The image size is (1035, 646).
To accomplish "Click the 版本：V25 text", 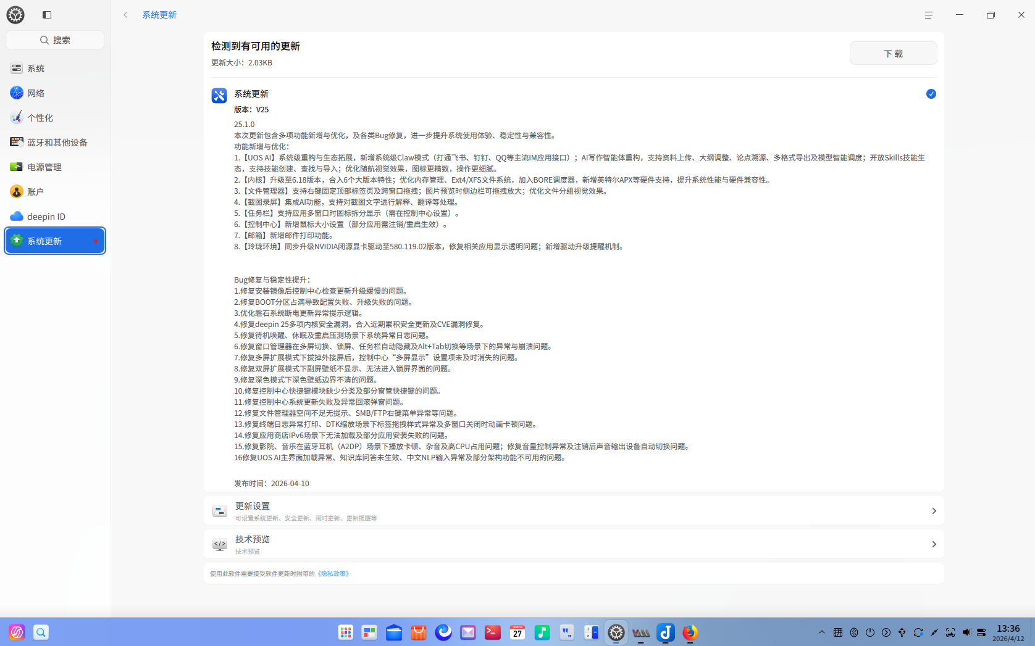I will (251, 110).
